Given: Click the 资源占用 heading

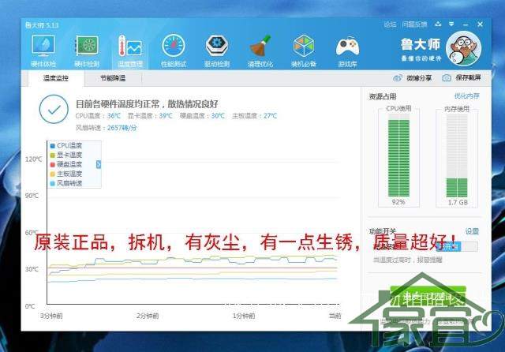Looking at the screenshot, I should tap(383, 96).
